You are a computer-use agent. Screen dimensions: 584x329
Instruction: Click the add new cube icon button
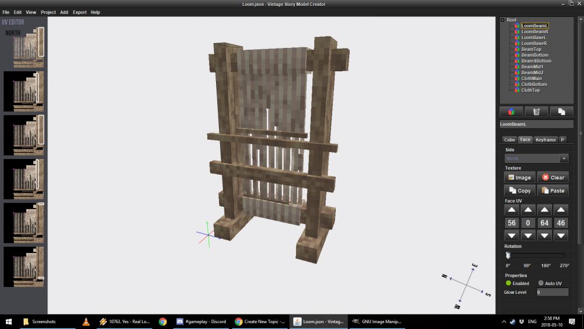511,112
